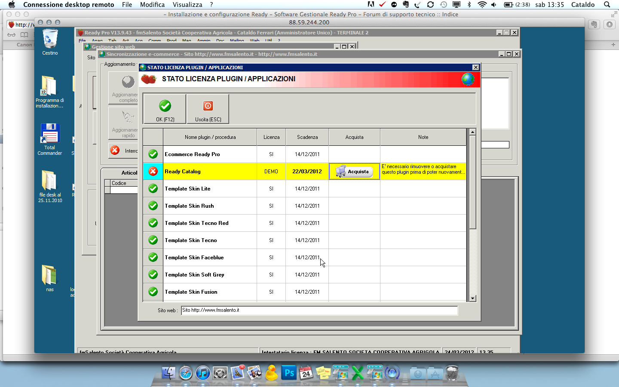Image resolution: width=619 pixels, height=387 pixels.
Task: Click the Time Machine clock icon in the menu bar
Action: [x=444, y=5]
